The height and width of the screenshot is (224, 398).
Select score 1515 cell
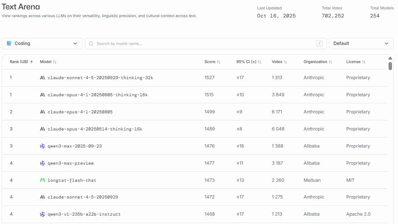click(x=209, y=95)
